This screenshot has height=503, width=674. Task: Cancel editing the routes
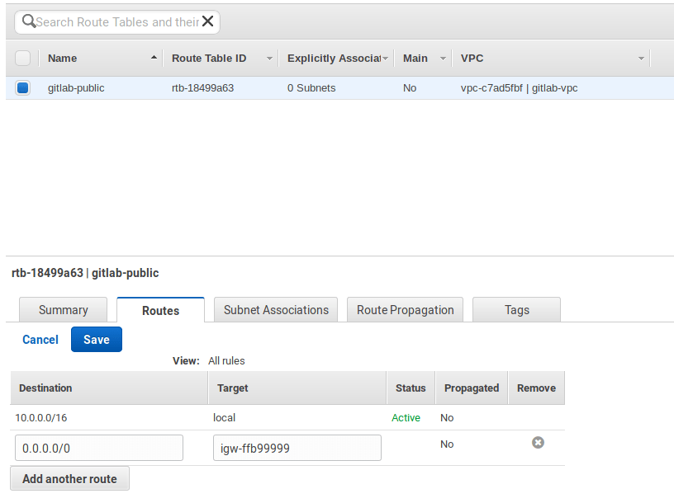pyautogui.click(x=40, y=339)
